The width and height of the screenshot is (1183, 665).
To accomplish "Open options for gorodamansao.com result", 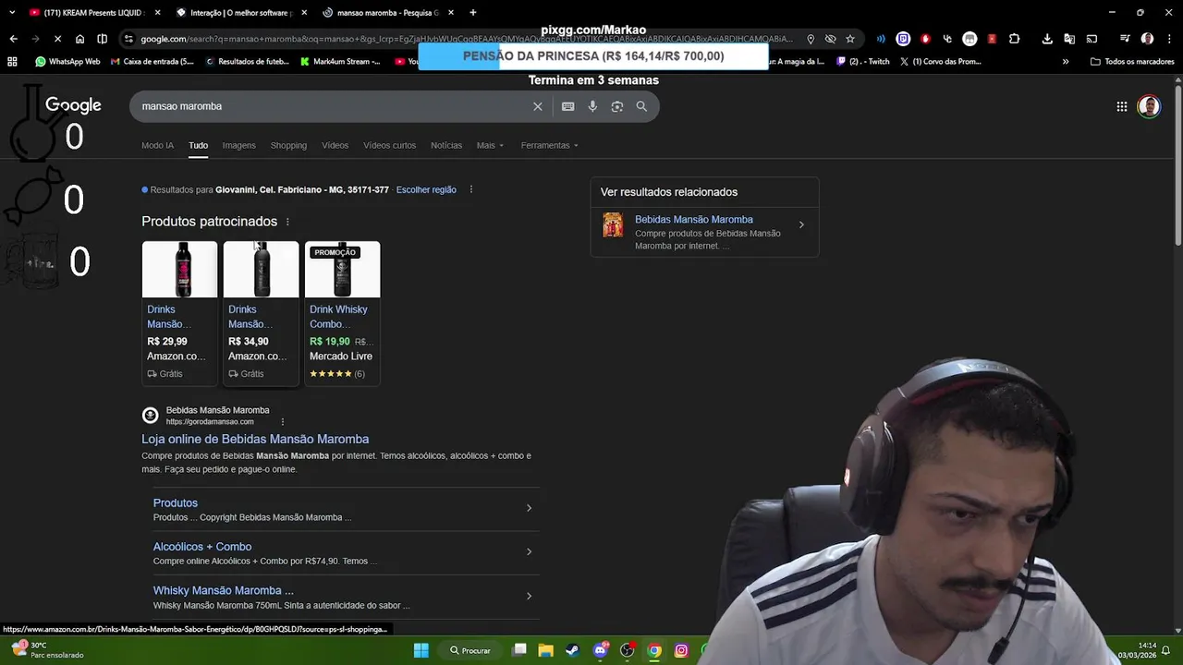I will point(283,422).
